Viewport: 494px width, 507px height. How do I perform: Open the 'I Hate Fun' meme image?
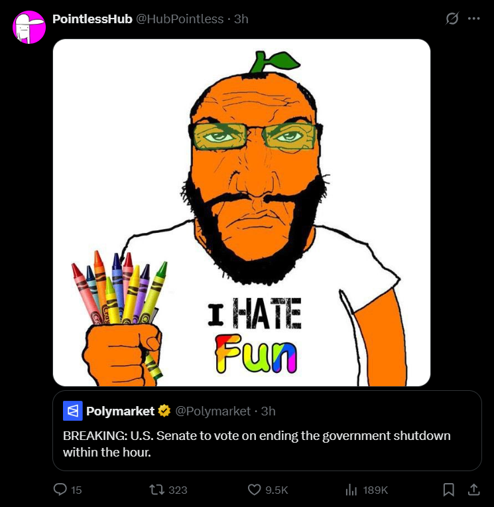pos(241,212)
